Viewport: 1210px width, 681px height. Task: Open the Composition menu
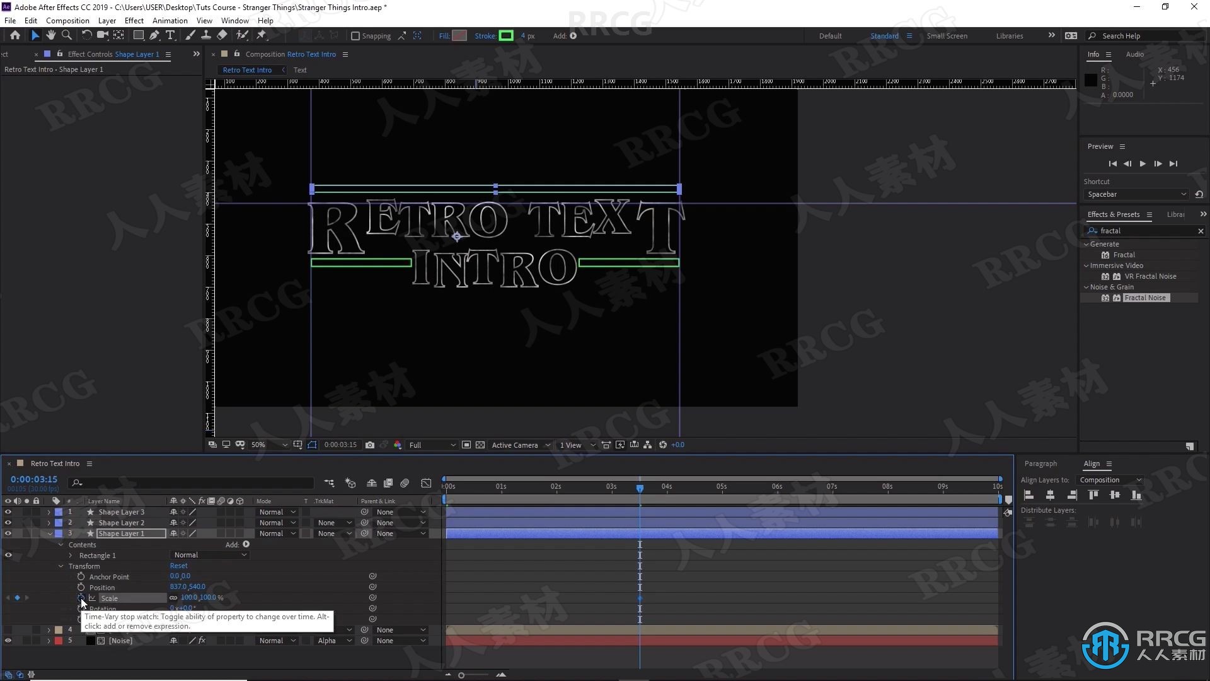tap(67, 21)
